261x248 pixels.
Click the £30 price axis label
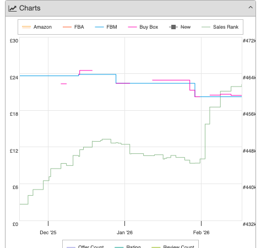(x=14, y=41)
